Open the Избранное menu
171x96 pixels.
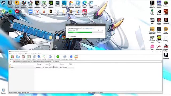(x=28, y=54)
